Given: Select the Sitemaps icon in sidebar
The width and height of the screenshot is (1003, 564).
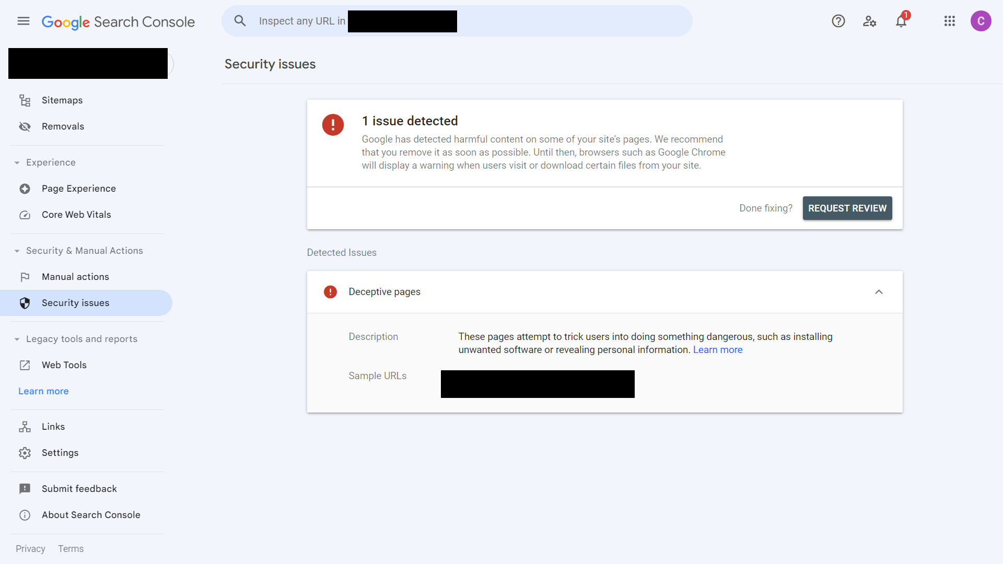Looking at the screenshot, I should pos(25,100).
